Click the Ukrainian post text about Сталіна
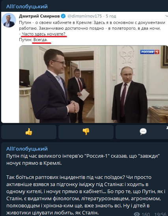The image size is (168, 216). click(86, 195)
